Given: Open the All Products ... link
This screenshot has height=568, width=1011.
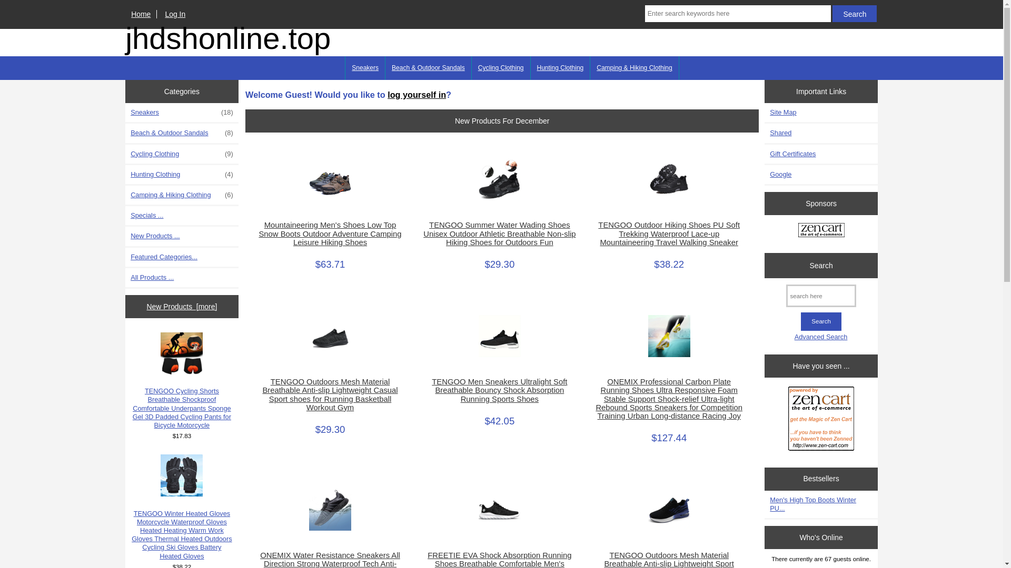Looking at the screenshot, I should pos(152,278).
